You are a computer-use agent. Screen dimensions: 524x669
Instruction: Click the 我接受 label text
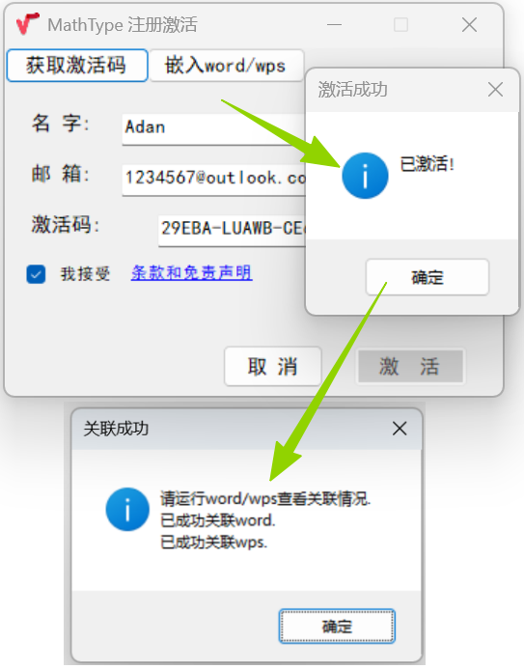[85, 273]
